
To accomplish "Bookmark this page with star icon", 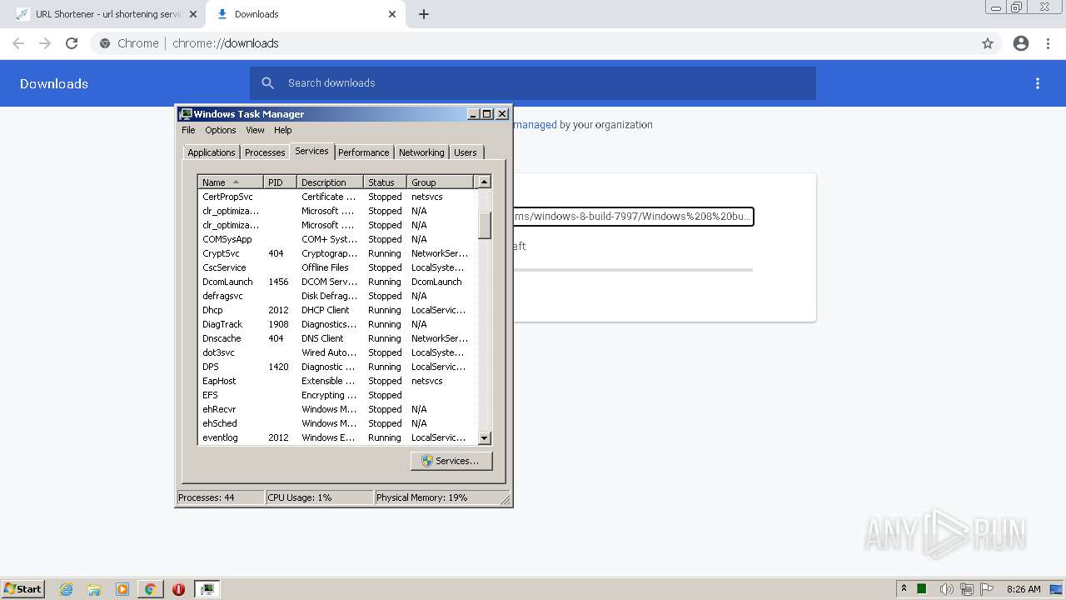I will click(988, 43).
